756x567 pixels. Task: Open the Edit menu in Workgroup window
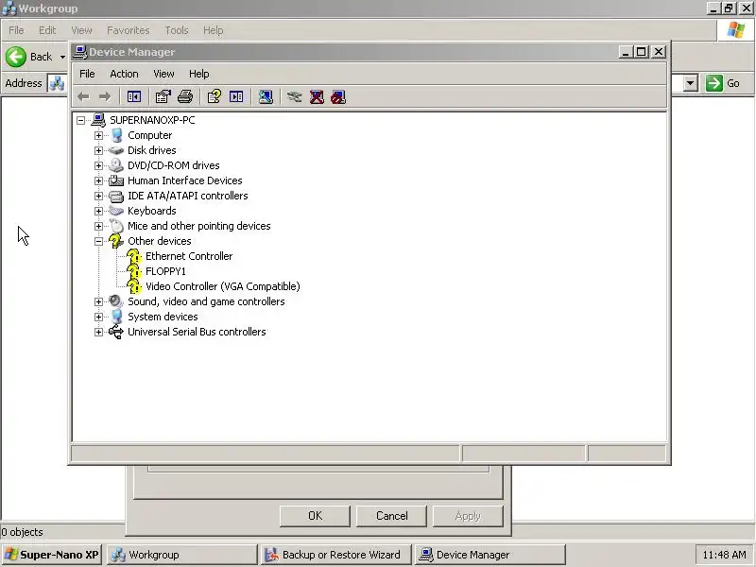pos(47,30)
